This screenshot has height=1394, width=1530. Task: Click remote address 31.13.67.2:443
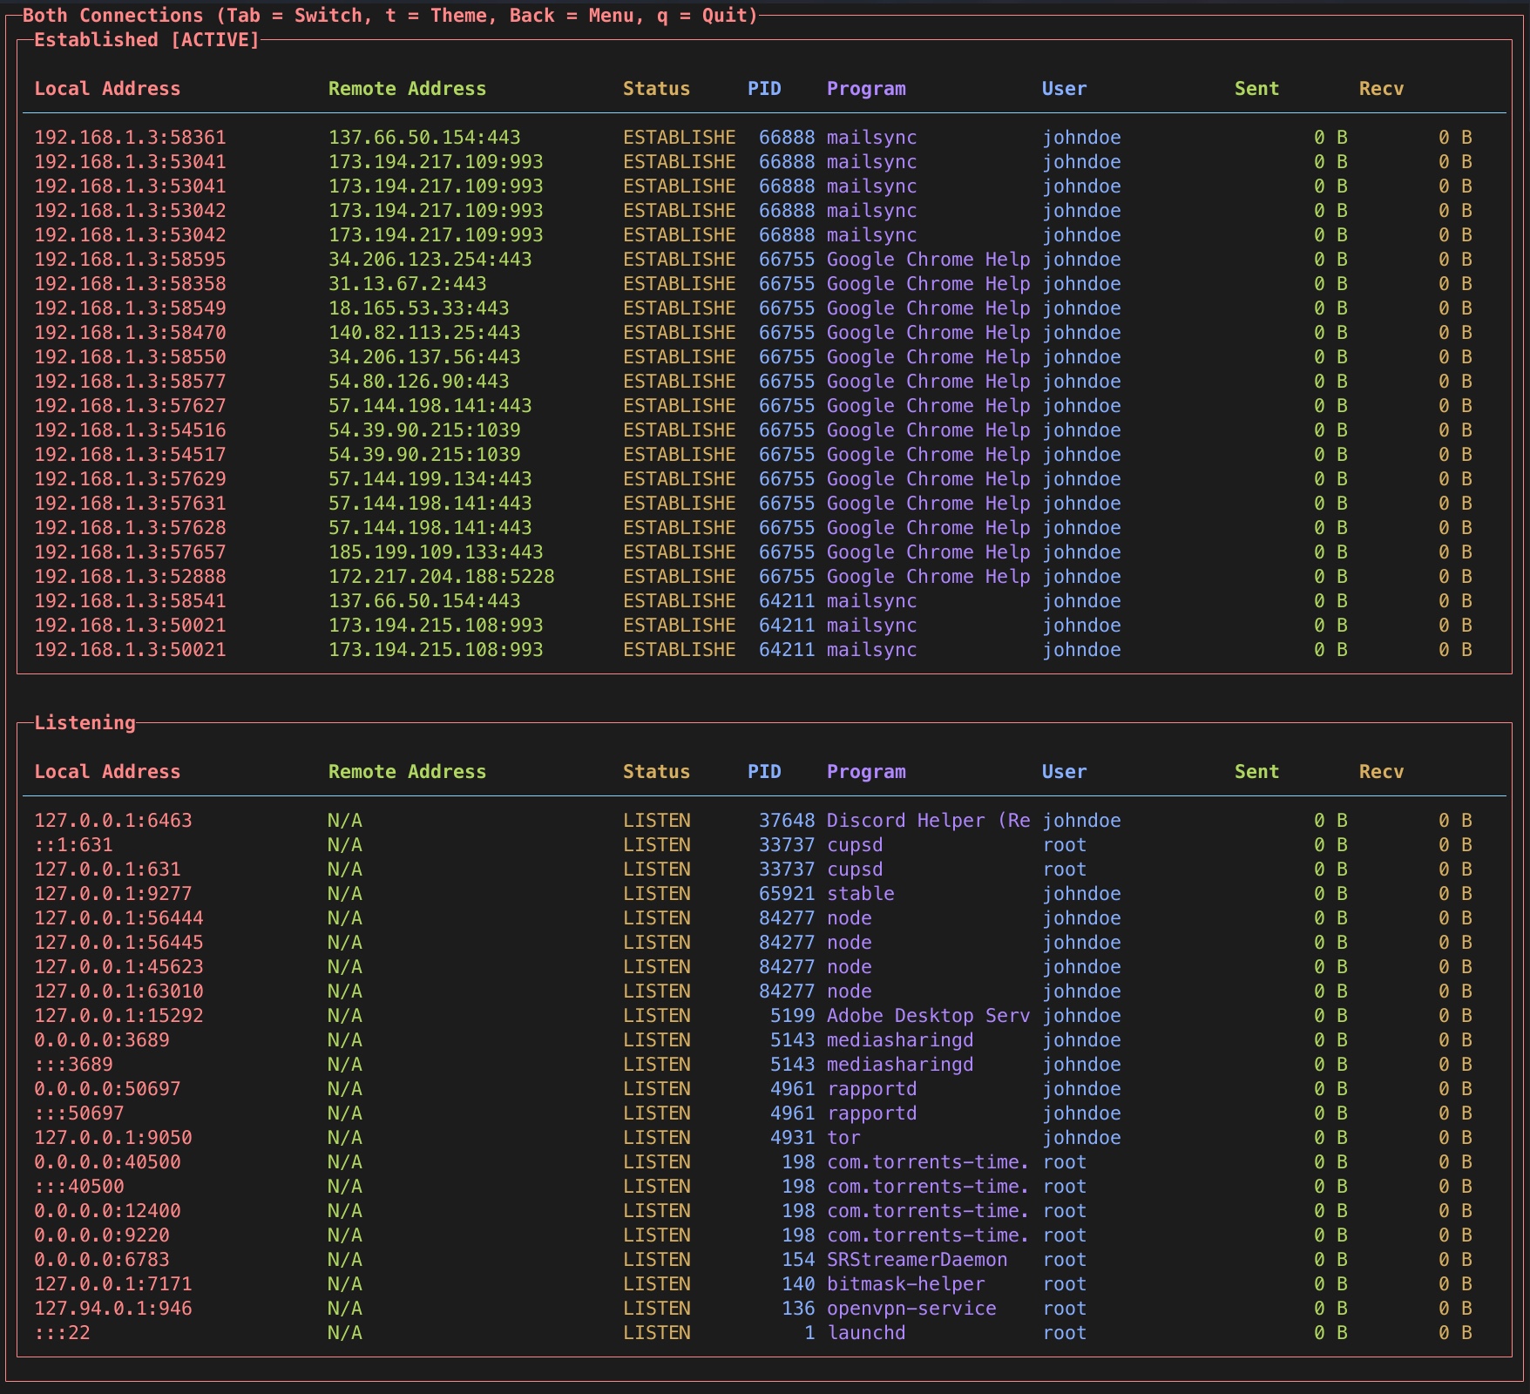[x=407, y=284]
